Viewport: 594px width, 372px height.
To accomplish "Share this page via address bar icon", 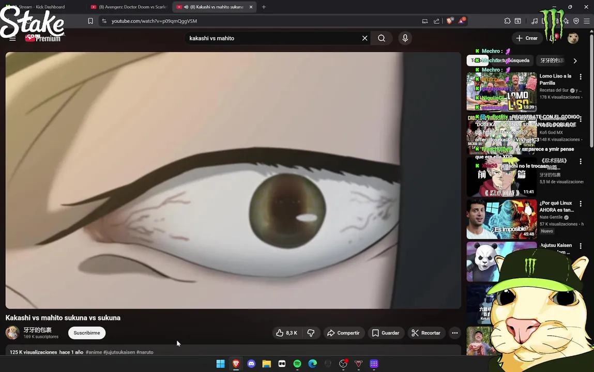I will [x=436, y=21].
